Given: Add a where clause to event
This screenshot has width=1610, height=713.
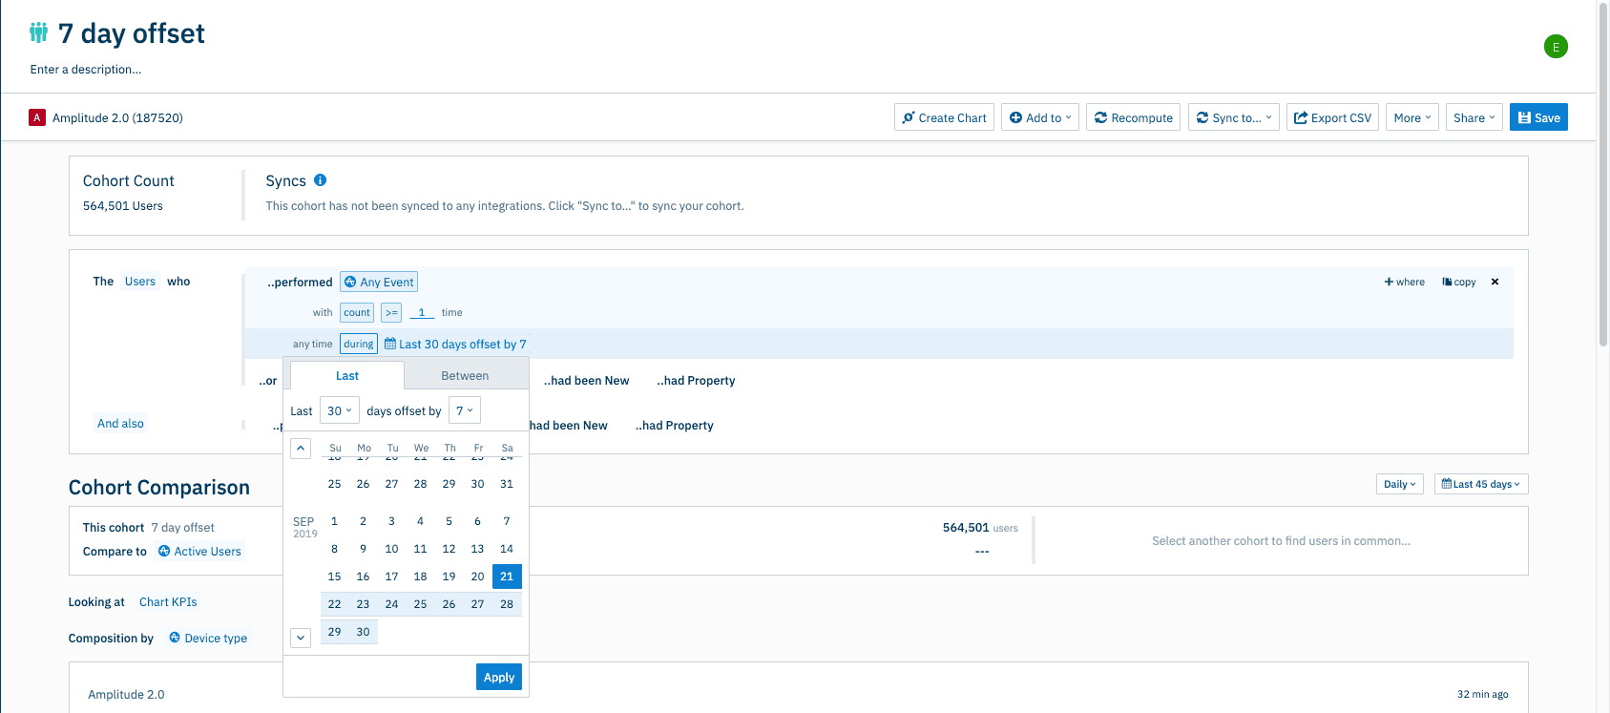Looking at the screenshot, I should pyautogui.click(x=1404, y=282).
